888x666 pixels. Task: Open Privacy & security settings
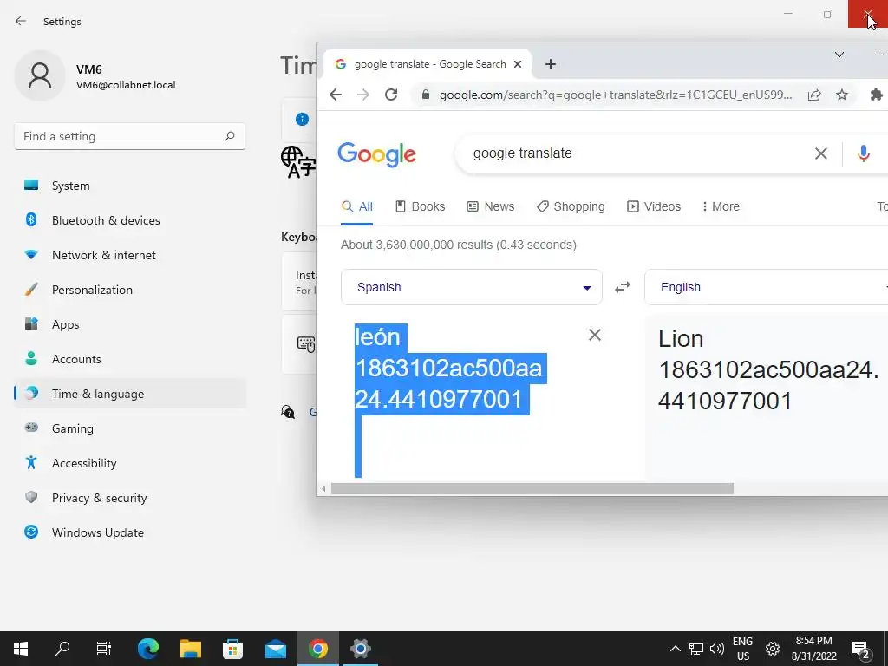point(130,498)
